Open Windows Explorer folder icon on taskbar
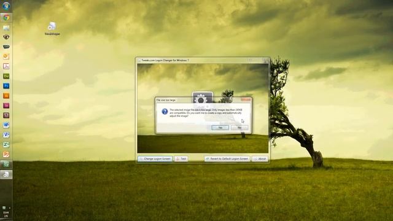This screenshot has width=393, height=221. coord(6,27)
